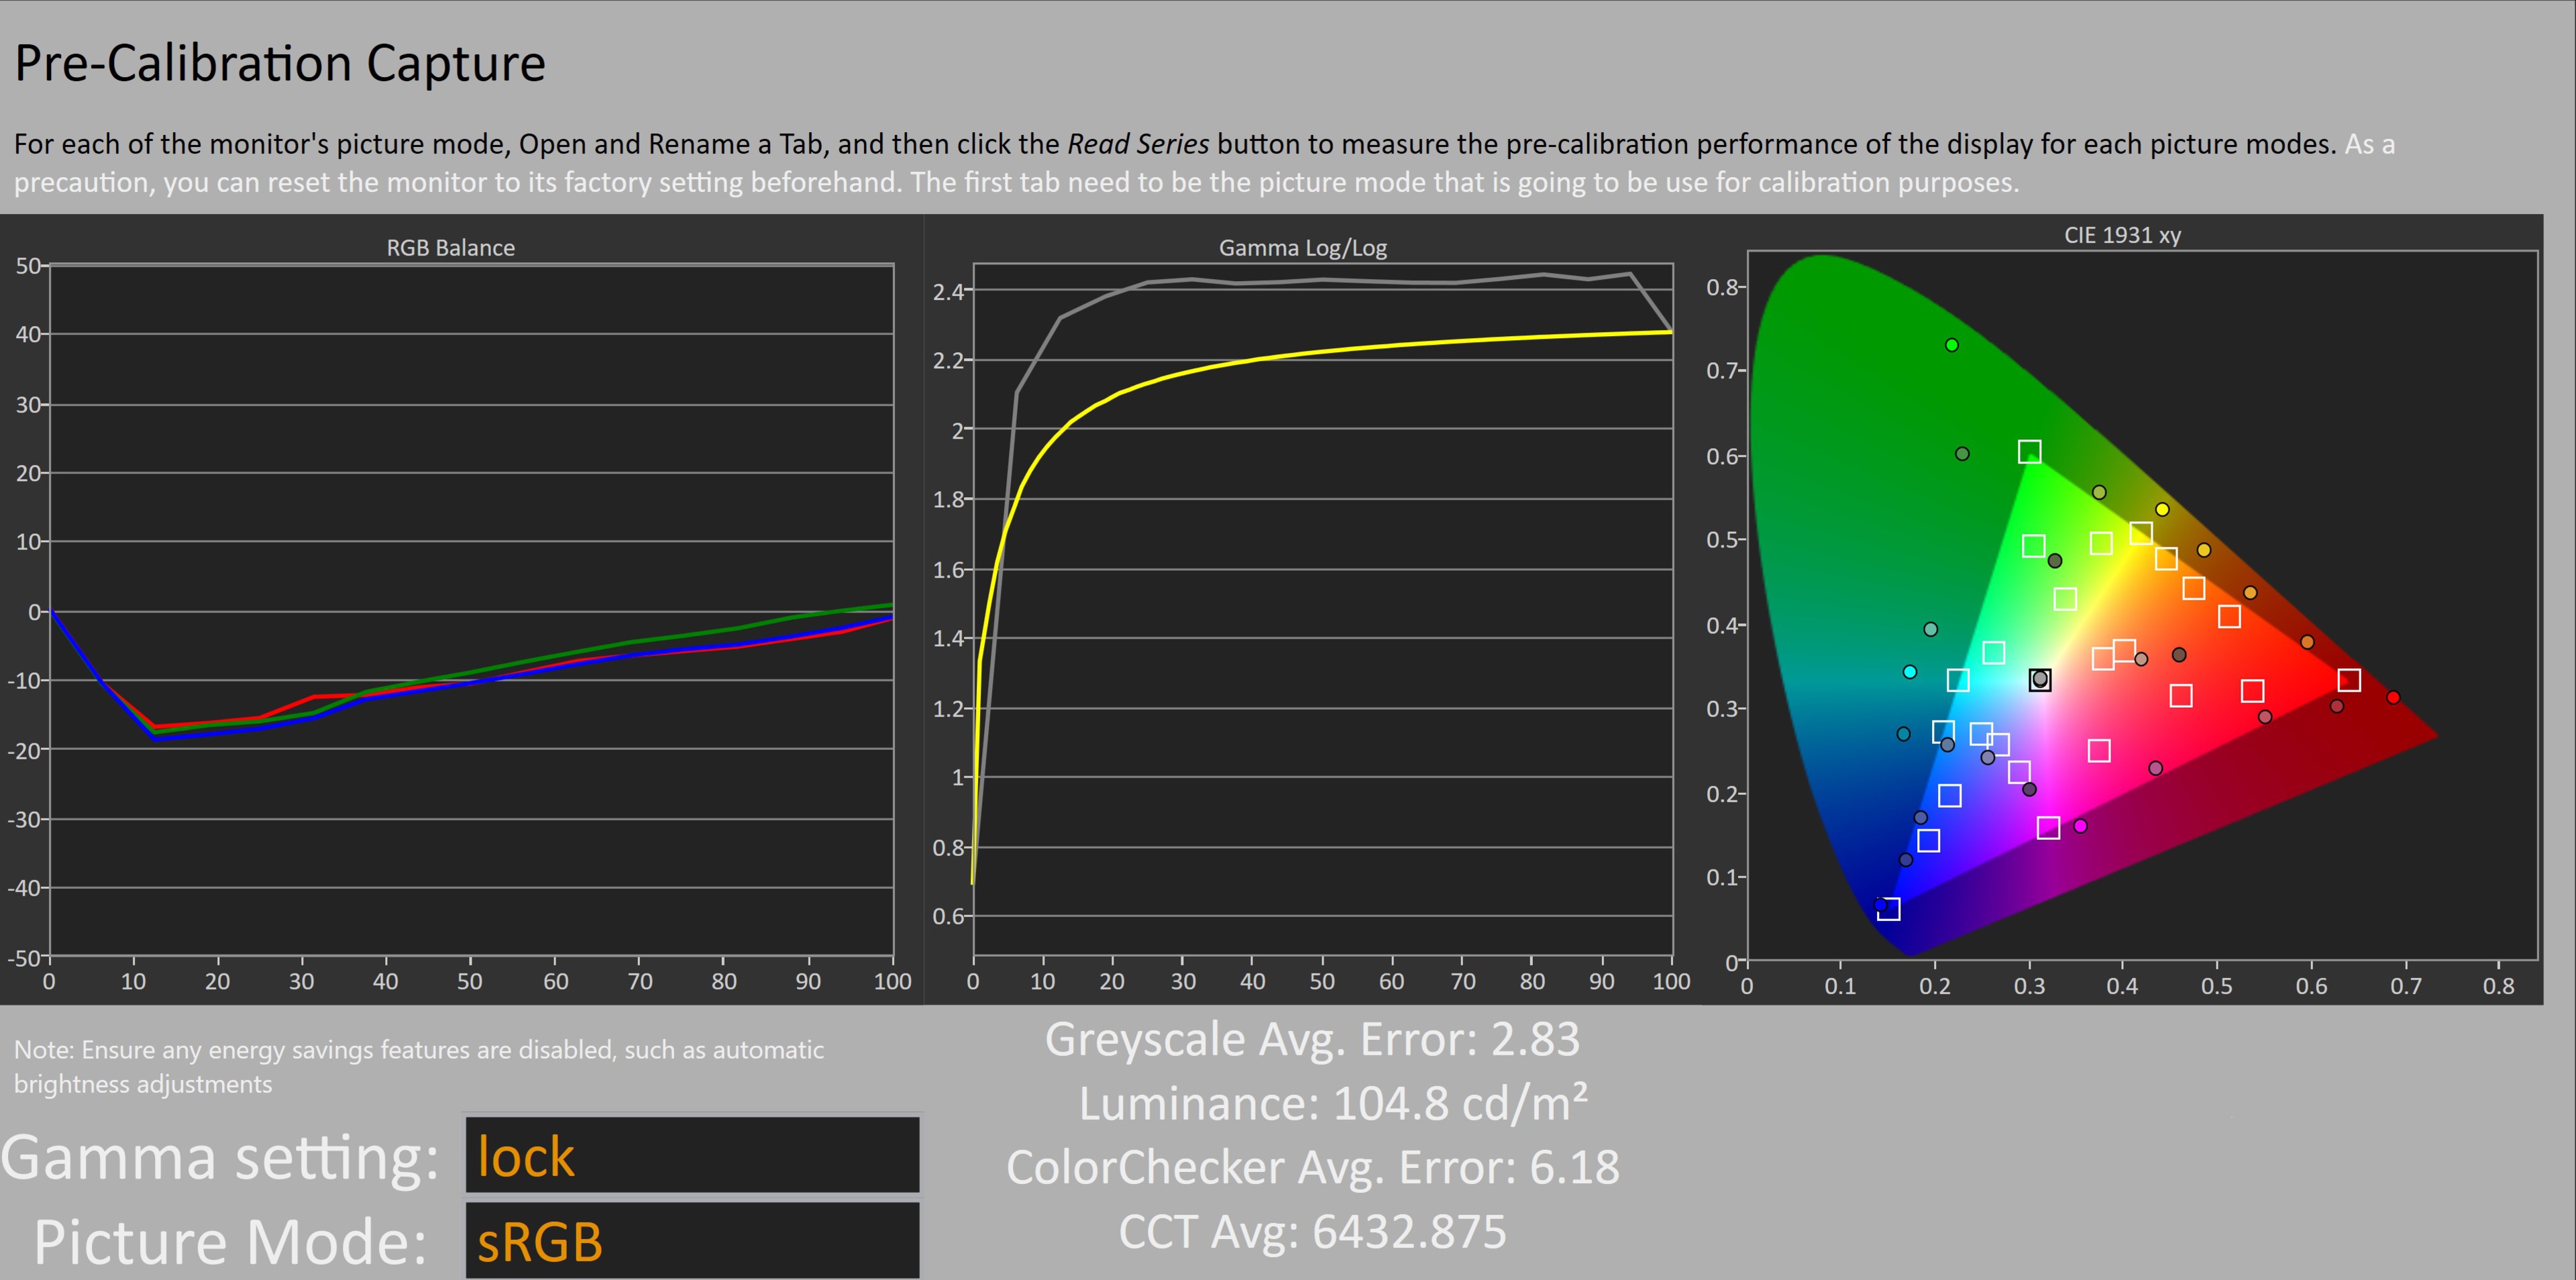Click the pure red measured dot at gamut edge
2576x1280 pixels.
tap(2393, 697)
